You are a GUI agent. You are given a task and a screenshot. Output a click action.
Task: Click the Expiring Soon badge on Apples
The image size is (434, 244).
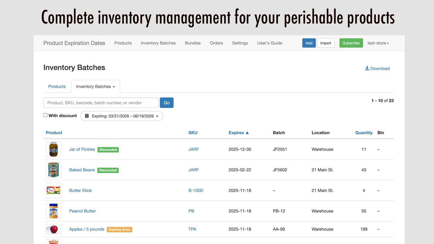tap(120, 230)
